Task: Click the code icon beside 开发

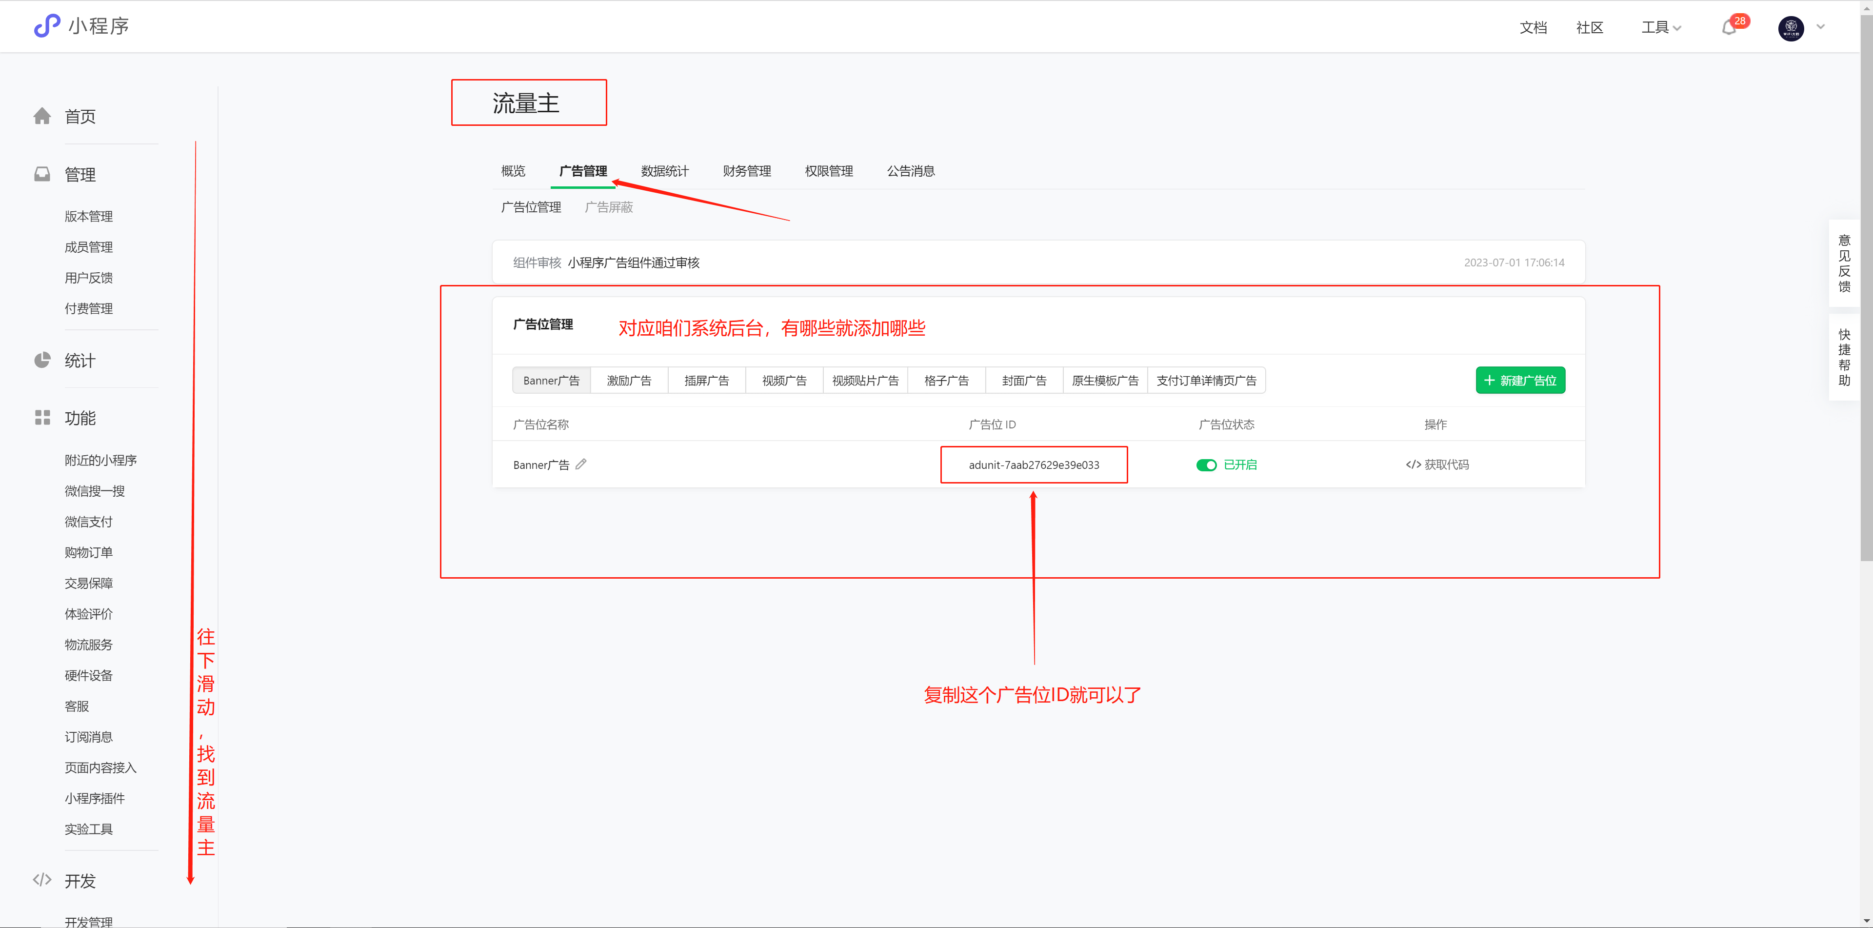Action: 42,879
